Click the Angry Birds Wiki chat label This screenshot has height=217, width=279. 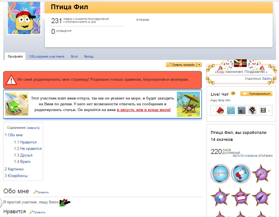pos(220,100)
